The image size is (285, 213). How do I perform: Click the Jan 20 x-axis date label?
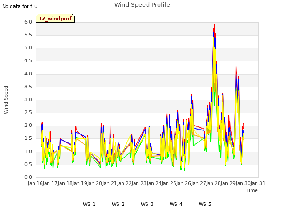[95, 183]
